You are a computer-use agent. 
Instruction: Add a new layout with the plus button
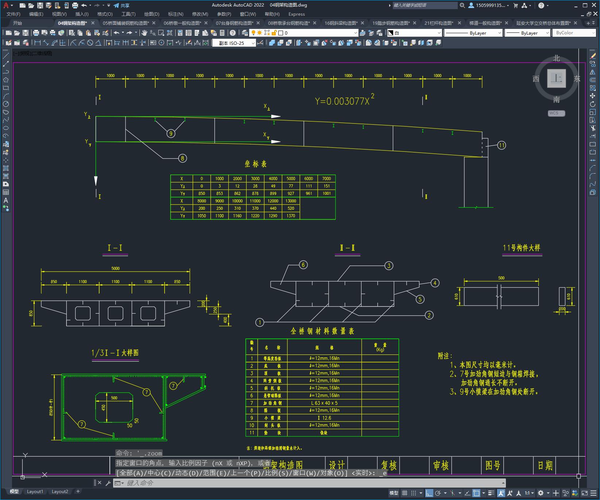point(78,492)
